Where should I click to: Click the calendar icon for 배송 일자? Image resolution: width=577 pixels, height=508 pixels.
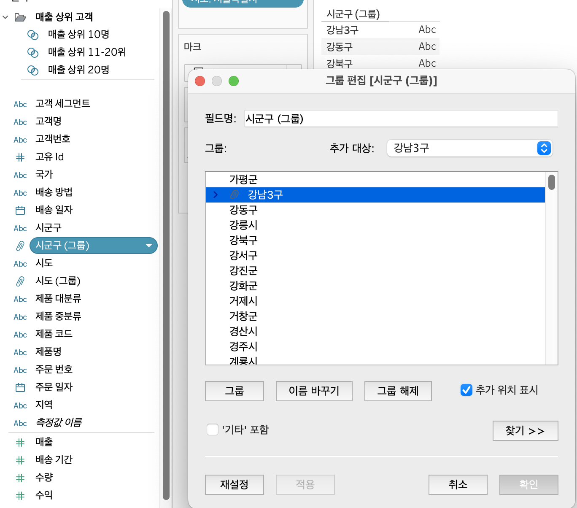[x=20, y=210]
